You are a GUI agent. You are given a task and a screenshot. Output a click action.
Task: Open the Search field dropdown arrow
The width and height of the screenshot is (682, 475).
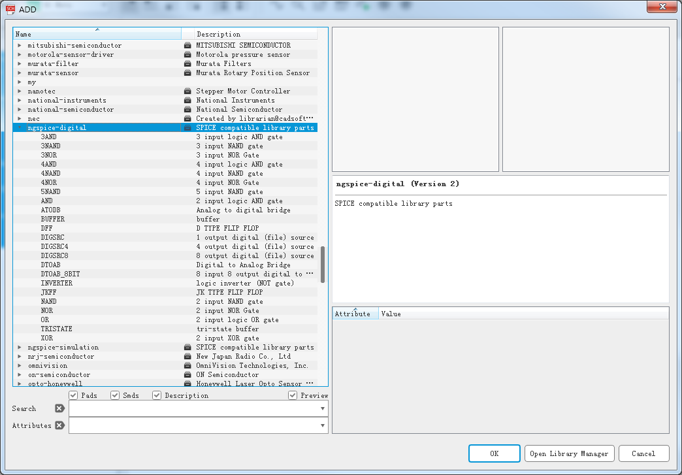coord(323,408)
